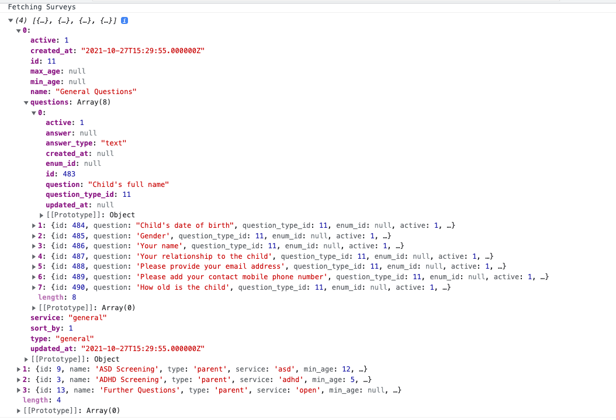Click the top-level length value 4
Image resolution: width=616 pixels, height=420 pixels.
[59, 400]
